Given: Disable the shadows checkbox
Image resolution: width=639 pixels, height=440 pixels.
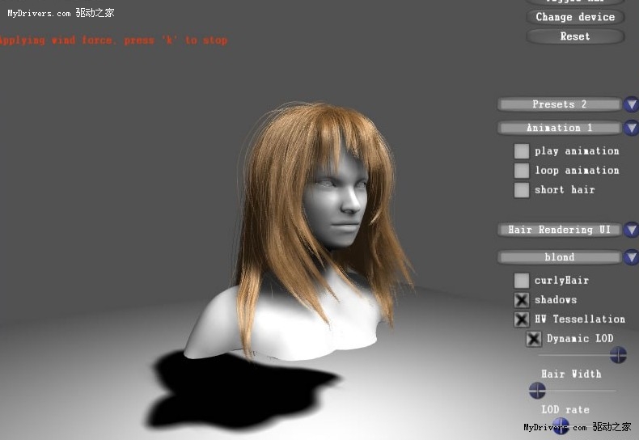Looking at the screenshot, I should (x=522, y=300).
